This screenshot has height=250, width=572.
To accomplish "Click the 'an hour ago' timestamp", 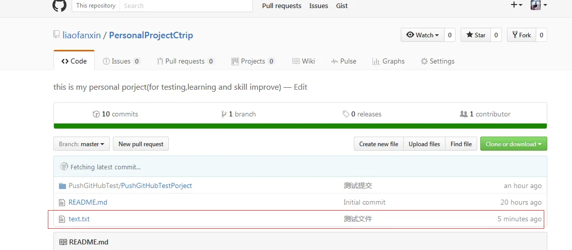I will coord(523,186).
